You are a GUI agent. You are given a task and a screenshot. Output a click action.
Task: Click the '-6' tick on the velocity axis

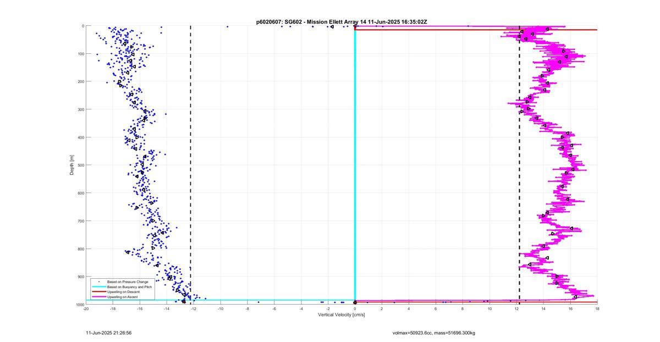pos(274,308)
